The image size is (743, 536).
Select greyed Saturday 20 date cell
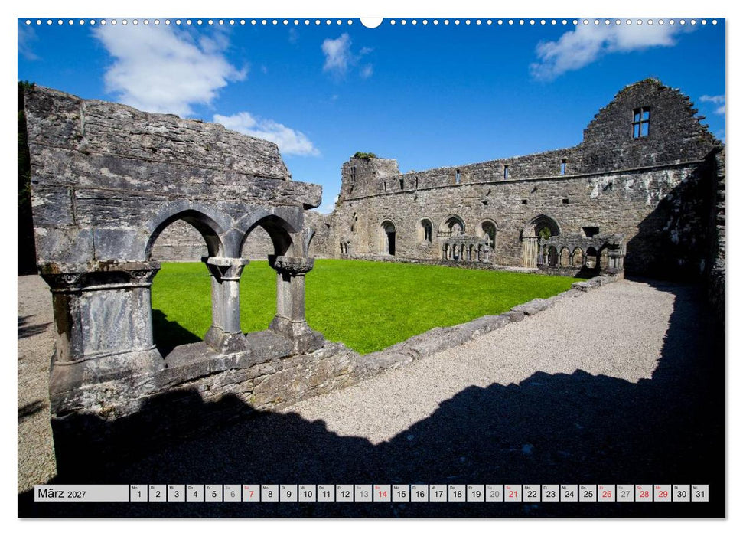point(494,493)
